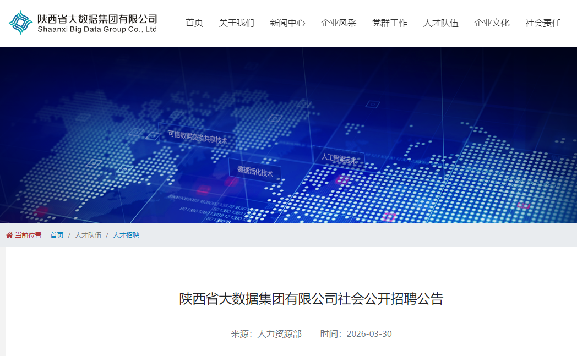Open the 关于我们 menu item
577x356 pixels.
pyautogui.click(x=237, y=23)
